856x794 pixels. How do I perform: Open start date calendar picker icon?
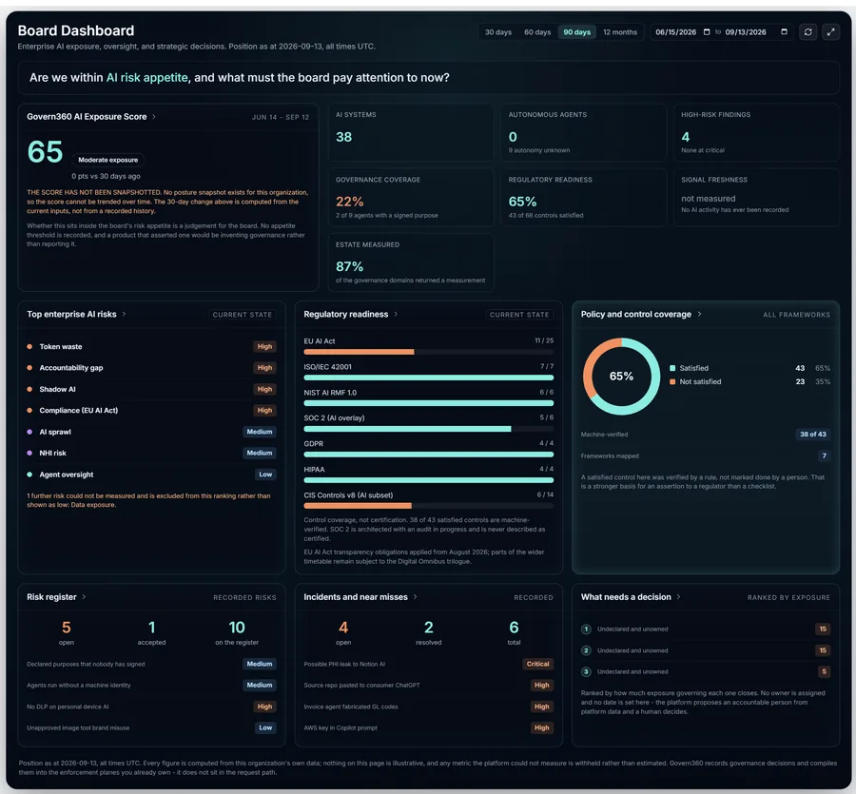[x=707, y=32]
